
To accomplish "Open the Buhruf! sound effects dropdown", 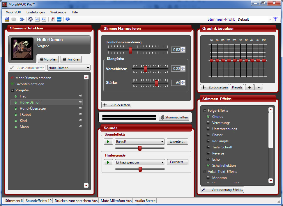I will click(140, 142).
